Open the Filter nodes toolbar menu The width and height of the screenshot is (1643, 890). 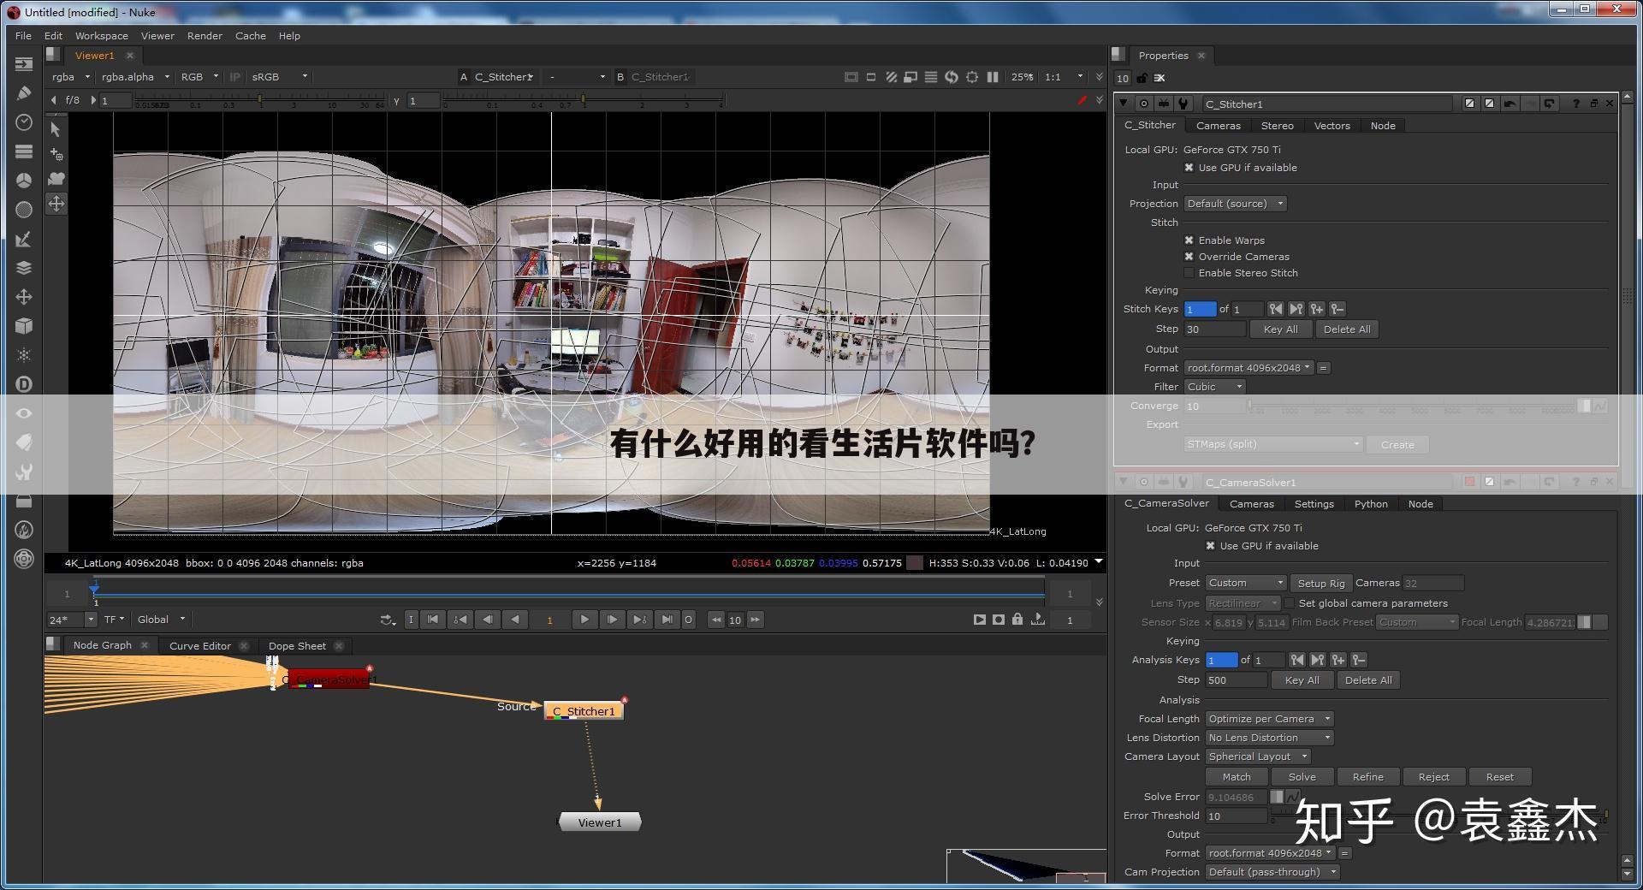coord(24,210)
